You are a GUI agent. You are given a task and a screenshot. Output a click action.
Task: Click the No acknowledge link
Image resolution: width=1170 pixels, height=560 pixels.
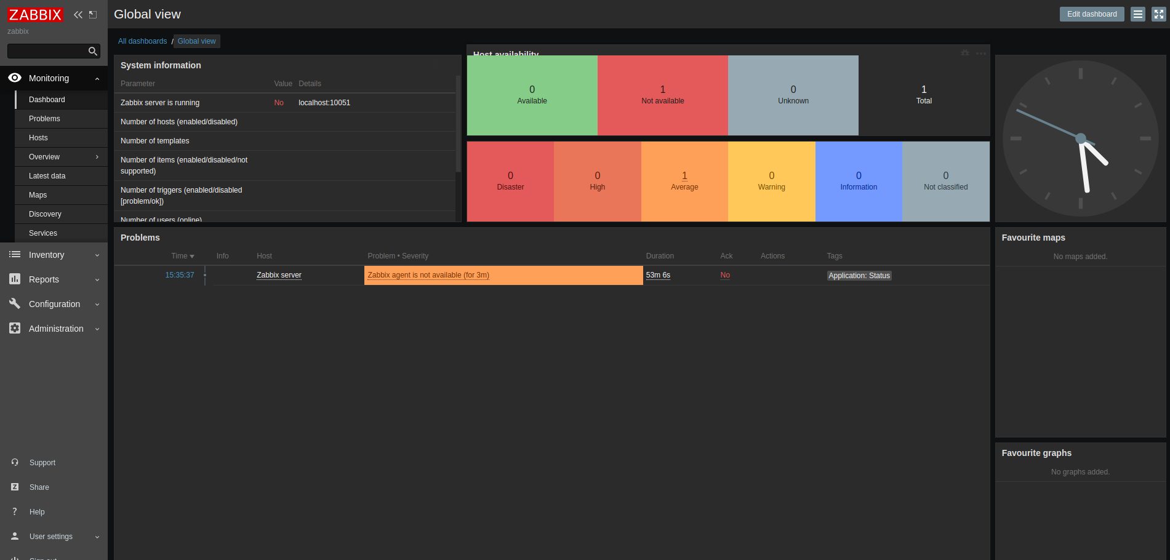[x=725, y=275]
